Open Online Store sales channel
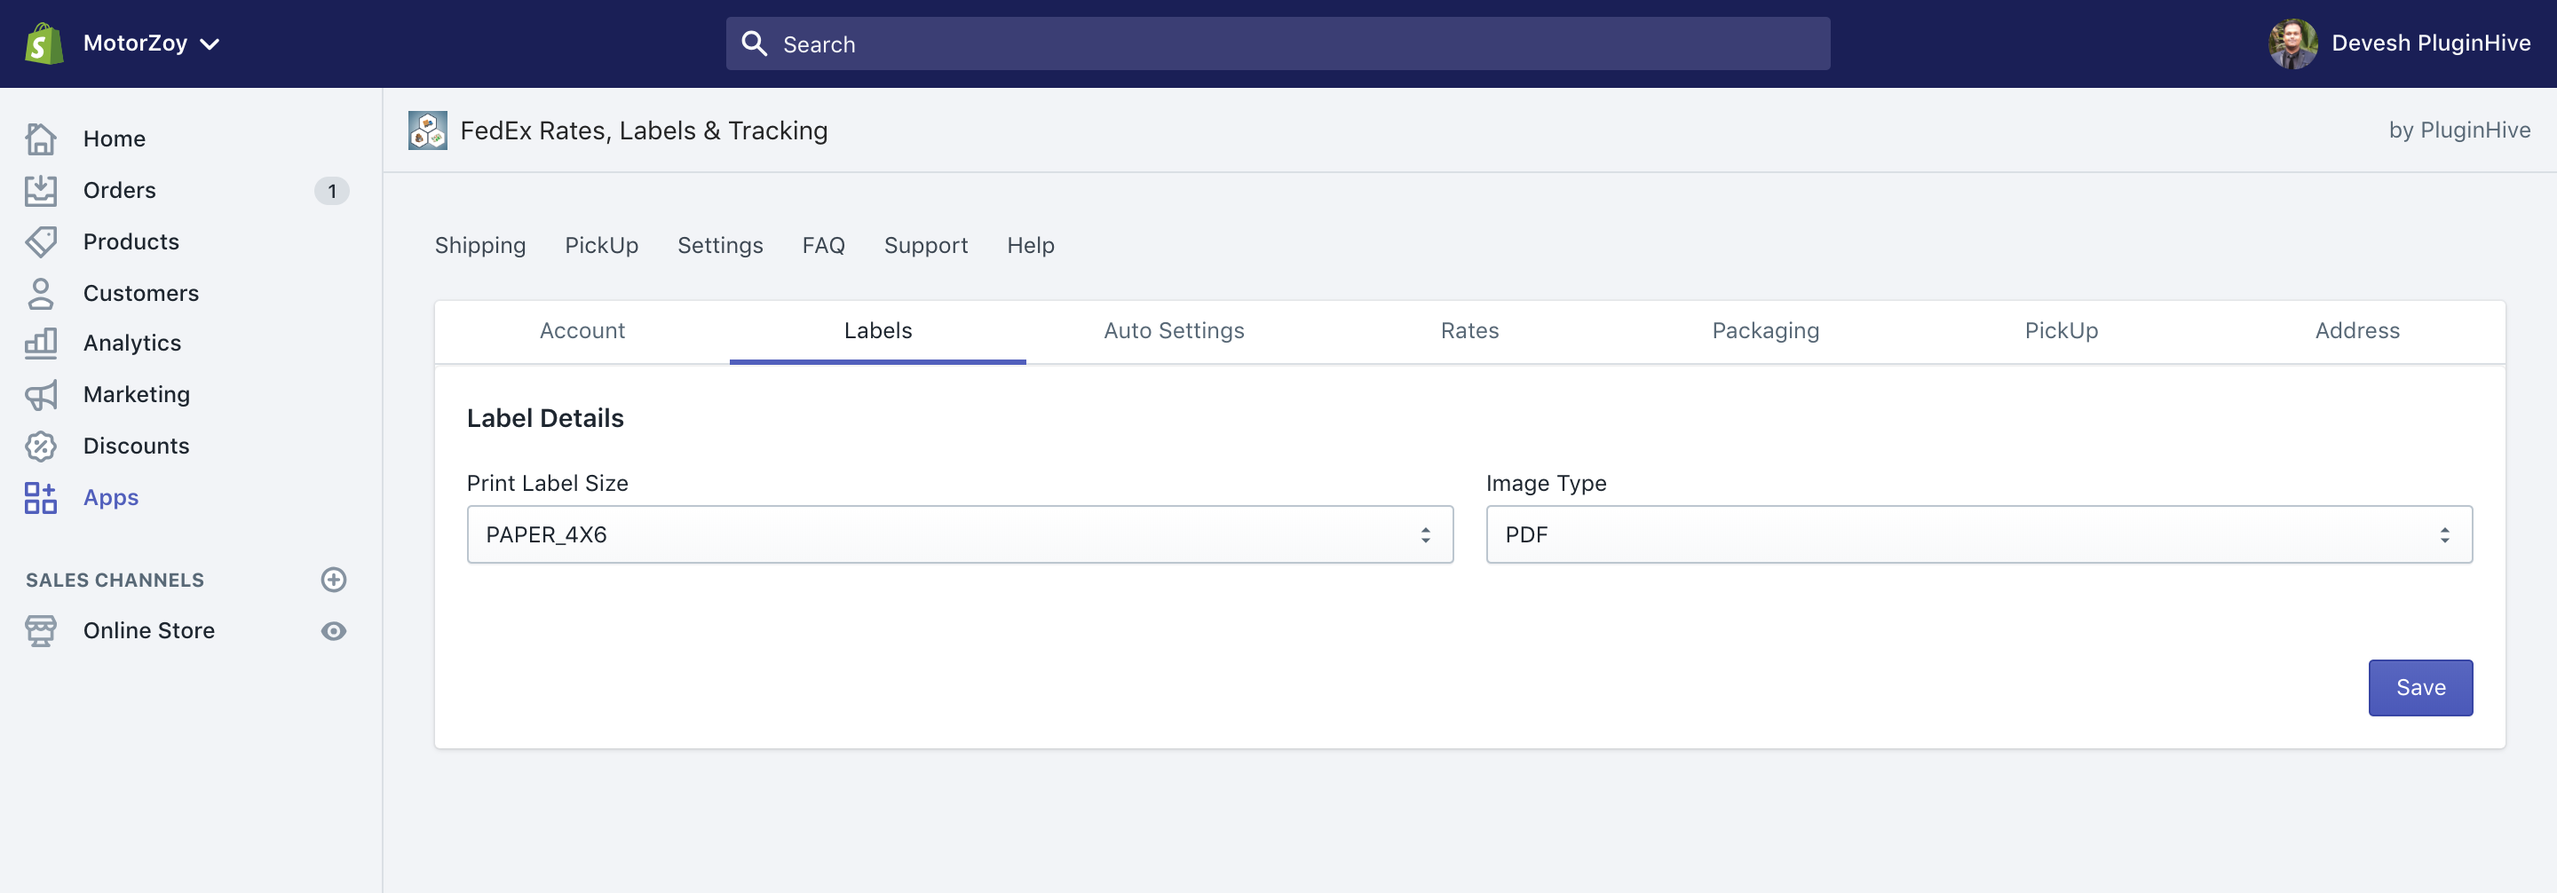This screenshot has width=2557, height=893. [x=149, y=631]
